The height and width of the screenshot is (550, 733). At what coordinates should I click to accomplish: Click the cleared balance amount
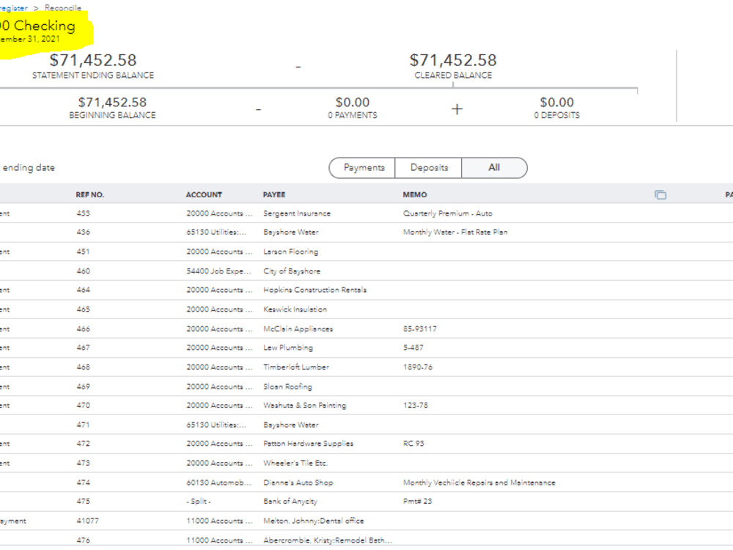(453, 60)
